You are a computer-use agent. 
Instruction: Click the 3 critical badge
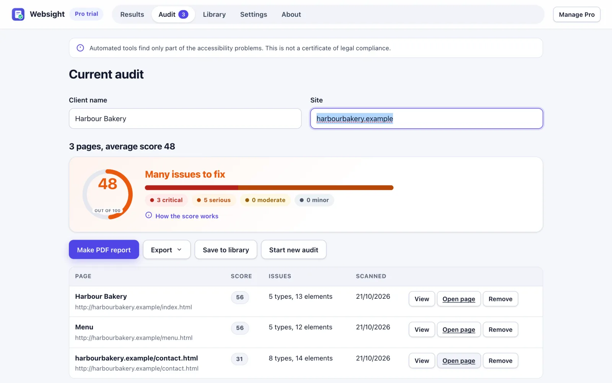(x=166, y=200)
